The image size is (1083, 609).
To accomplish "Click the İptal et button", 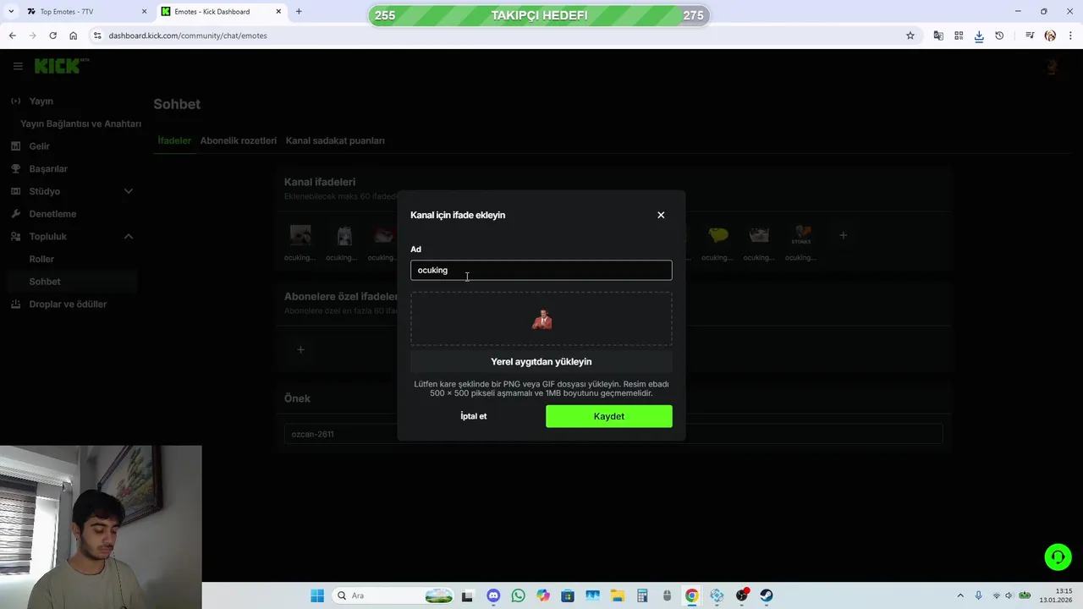I will click(x=474, y=416).
